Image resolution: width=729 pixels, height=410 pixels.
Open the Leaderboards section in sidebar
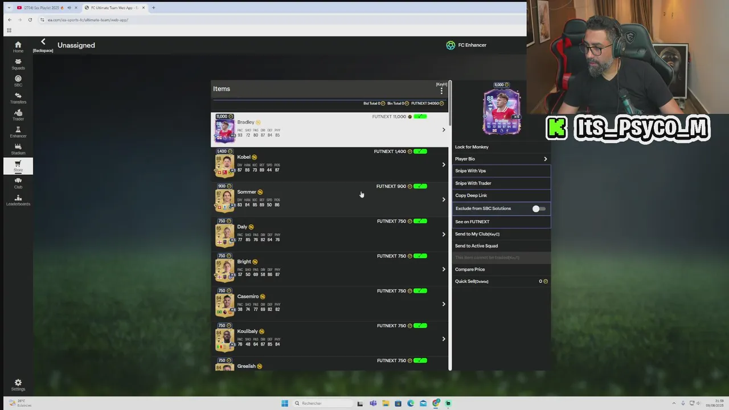pyautogui.click(x=18, y=200)
